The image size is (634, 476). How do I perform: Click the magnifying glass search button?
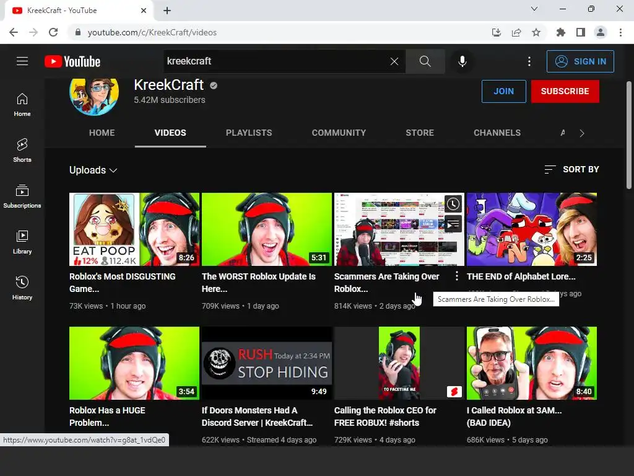click(425, 61)
